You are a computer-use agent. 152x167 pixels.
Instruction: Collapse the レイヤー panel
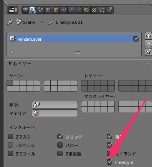point(10,64)
